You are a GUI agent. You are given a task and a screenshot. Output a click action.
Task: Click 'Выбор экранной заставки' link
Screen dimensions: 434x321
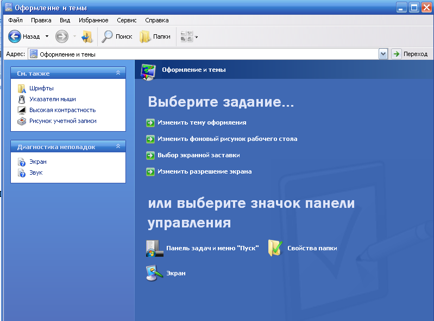coord(198,155)
